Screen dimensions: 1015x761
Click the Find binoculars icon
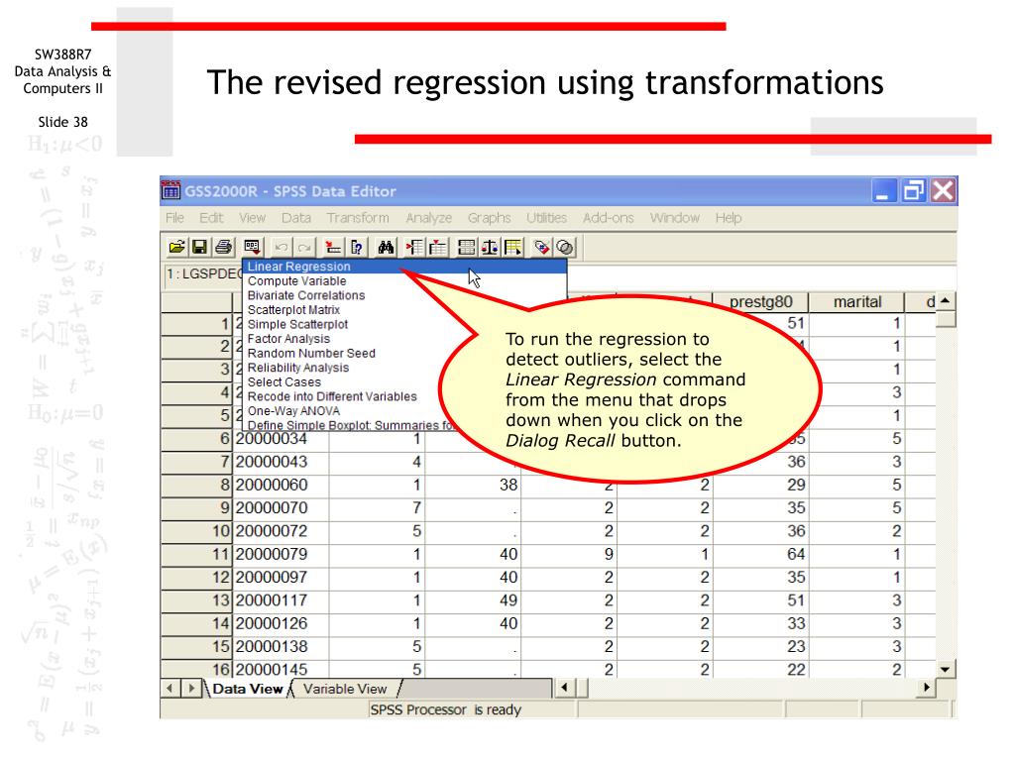(x=386, y=247)
